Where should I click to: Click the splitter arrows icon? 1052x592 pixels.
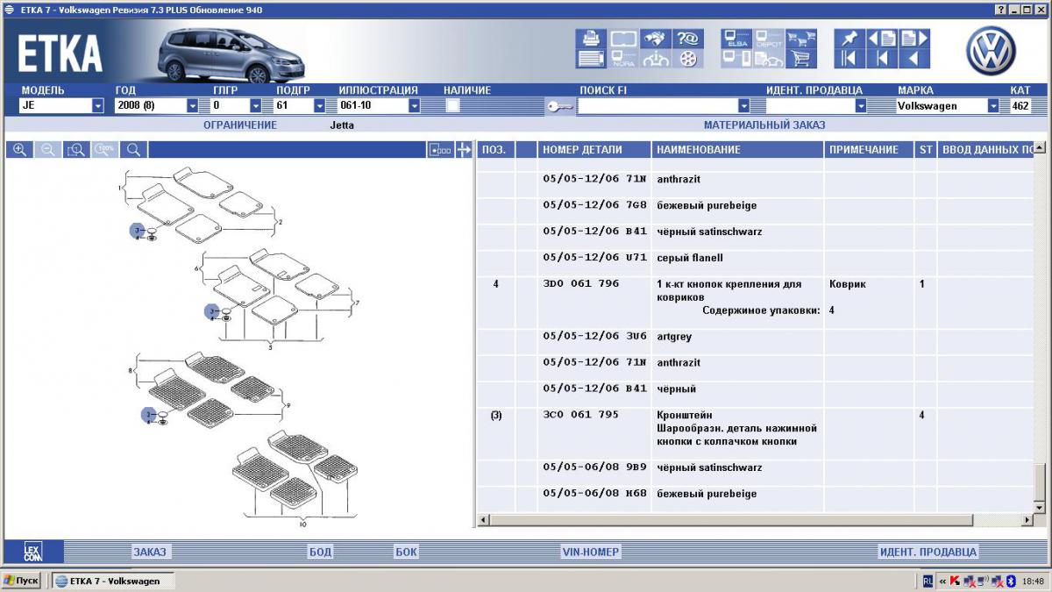pos(464,150)
